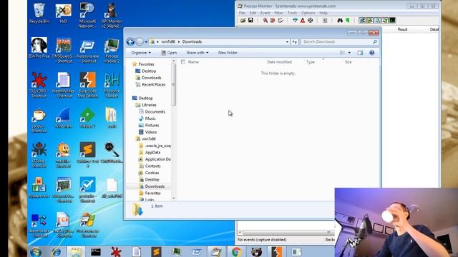Image resolution: width=458 pixels, height=257 pixels.
Task: Click Explorer's Back arrow button
Action: pyautogui.click(x=130, y=42)
